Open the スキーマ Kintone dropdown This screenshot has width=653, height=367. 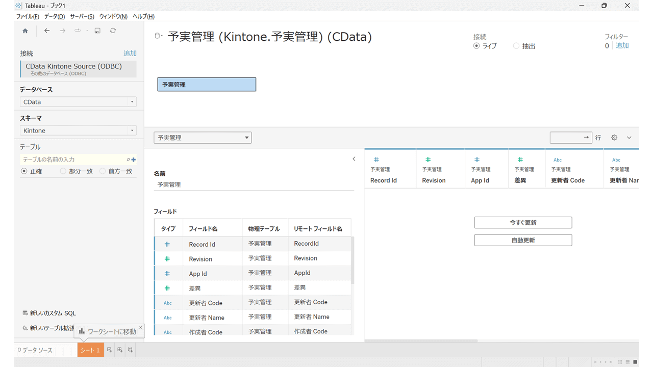78,130
